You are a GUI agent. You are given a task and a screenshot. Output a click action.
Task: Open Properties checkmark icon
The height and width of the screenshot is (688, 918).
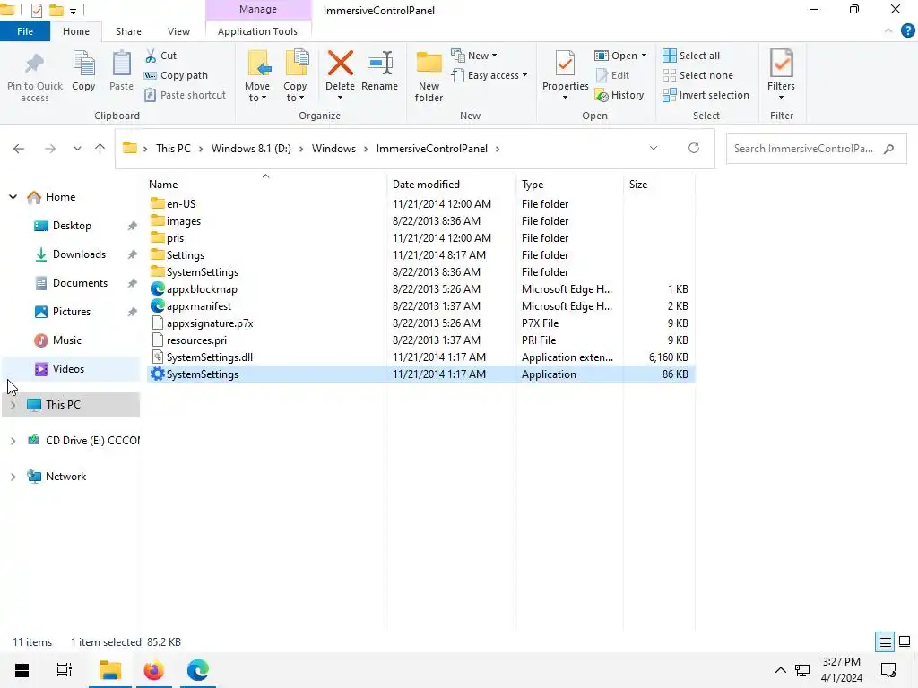(565, 64)
